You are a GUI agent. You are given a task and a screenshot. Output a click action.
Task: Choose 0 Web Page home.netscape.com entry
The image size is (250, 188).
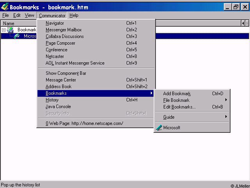point(96,123)
